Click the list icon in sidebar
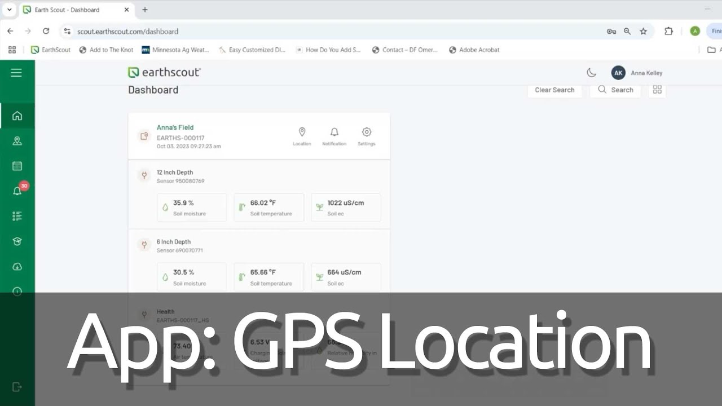The width and height of the screenshot is (722, 406). 17,216
